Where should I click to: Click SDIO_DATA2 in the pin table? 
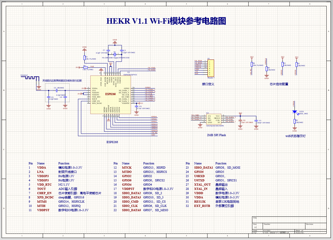(x=131, y=193)
